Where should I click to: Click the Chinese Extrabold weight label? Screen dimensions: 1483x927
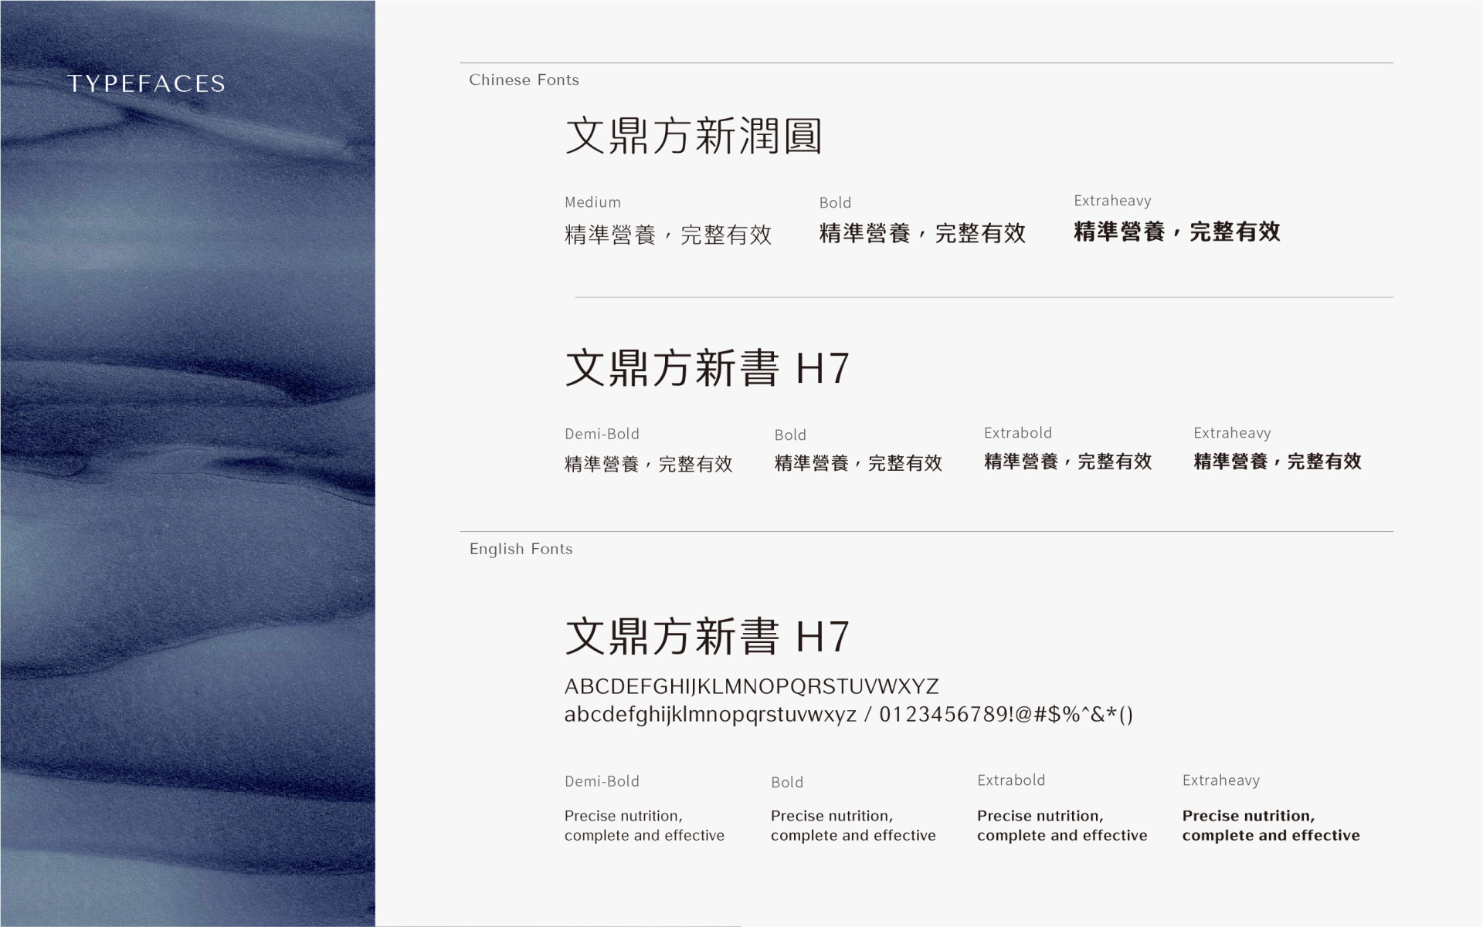pos(1017,433)
